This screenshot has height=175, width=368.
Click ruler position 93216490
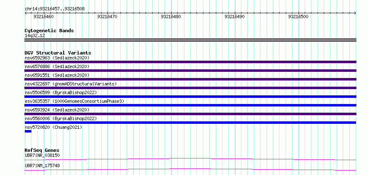click(235, 17)
